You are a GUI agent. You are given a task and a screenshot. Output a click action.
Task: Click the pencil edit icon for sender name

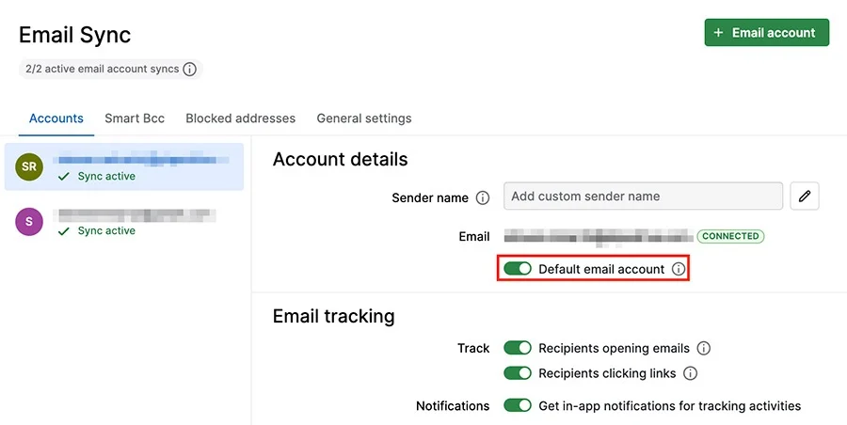pyautogui.click(x=805, y=196)
